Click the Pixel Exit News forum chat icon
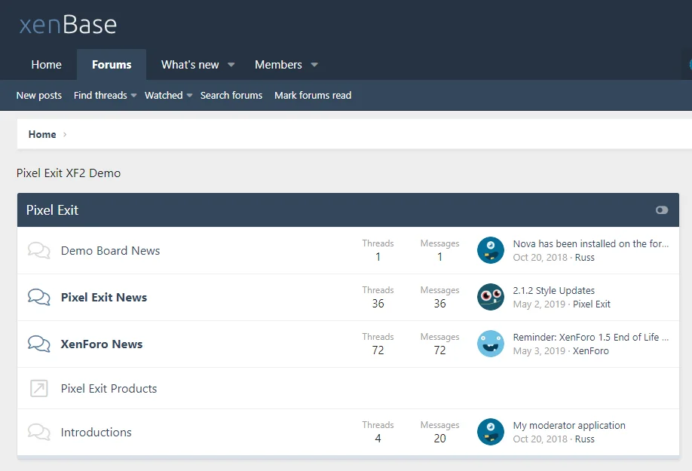The width and height of the screenshot is (692, 471). (38, 297)
